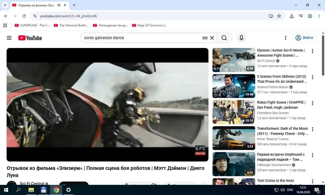Open the YouTube guide hamburger menu
Image resolution: width=325 pixels, height=195 pixels.
click(x=9, y=38)
